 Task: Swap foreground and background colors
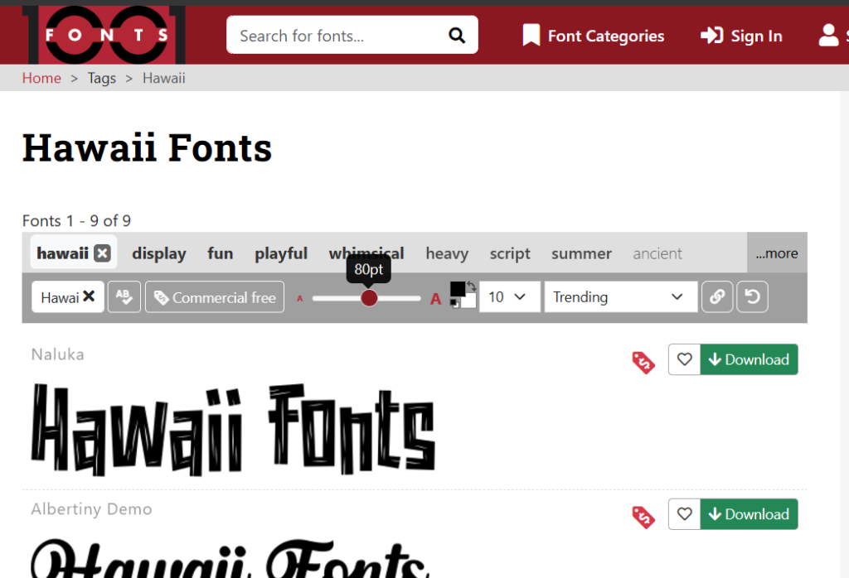pyautogui.click(x=472, y=286)
